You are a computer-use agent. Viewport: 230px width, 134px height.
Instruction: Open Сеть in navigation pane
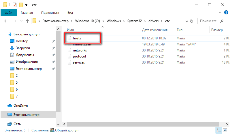[17, 124]
